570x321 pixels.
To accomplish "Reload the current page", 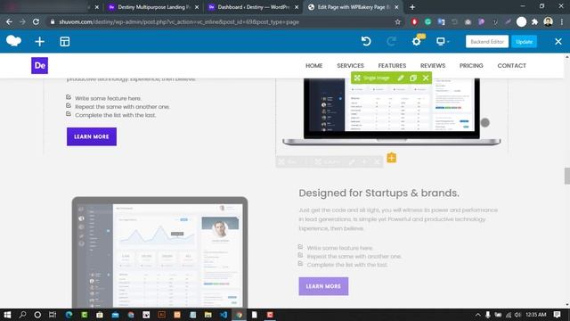I will tap(36, 21).
